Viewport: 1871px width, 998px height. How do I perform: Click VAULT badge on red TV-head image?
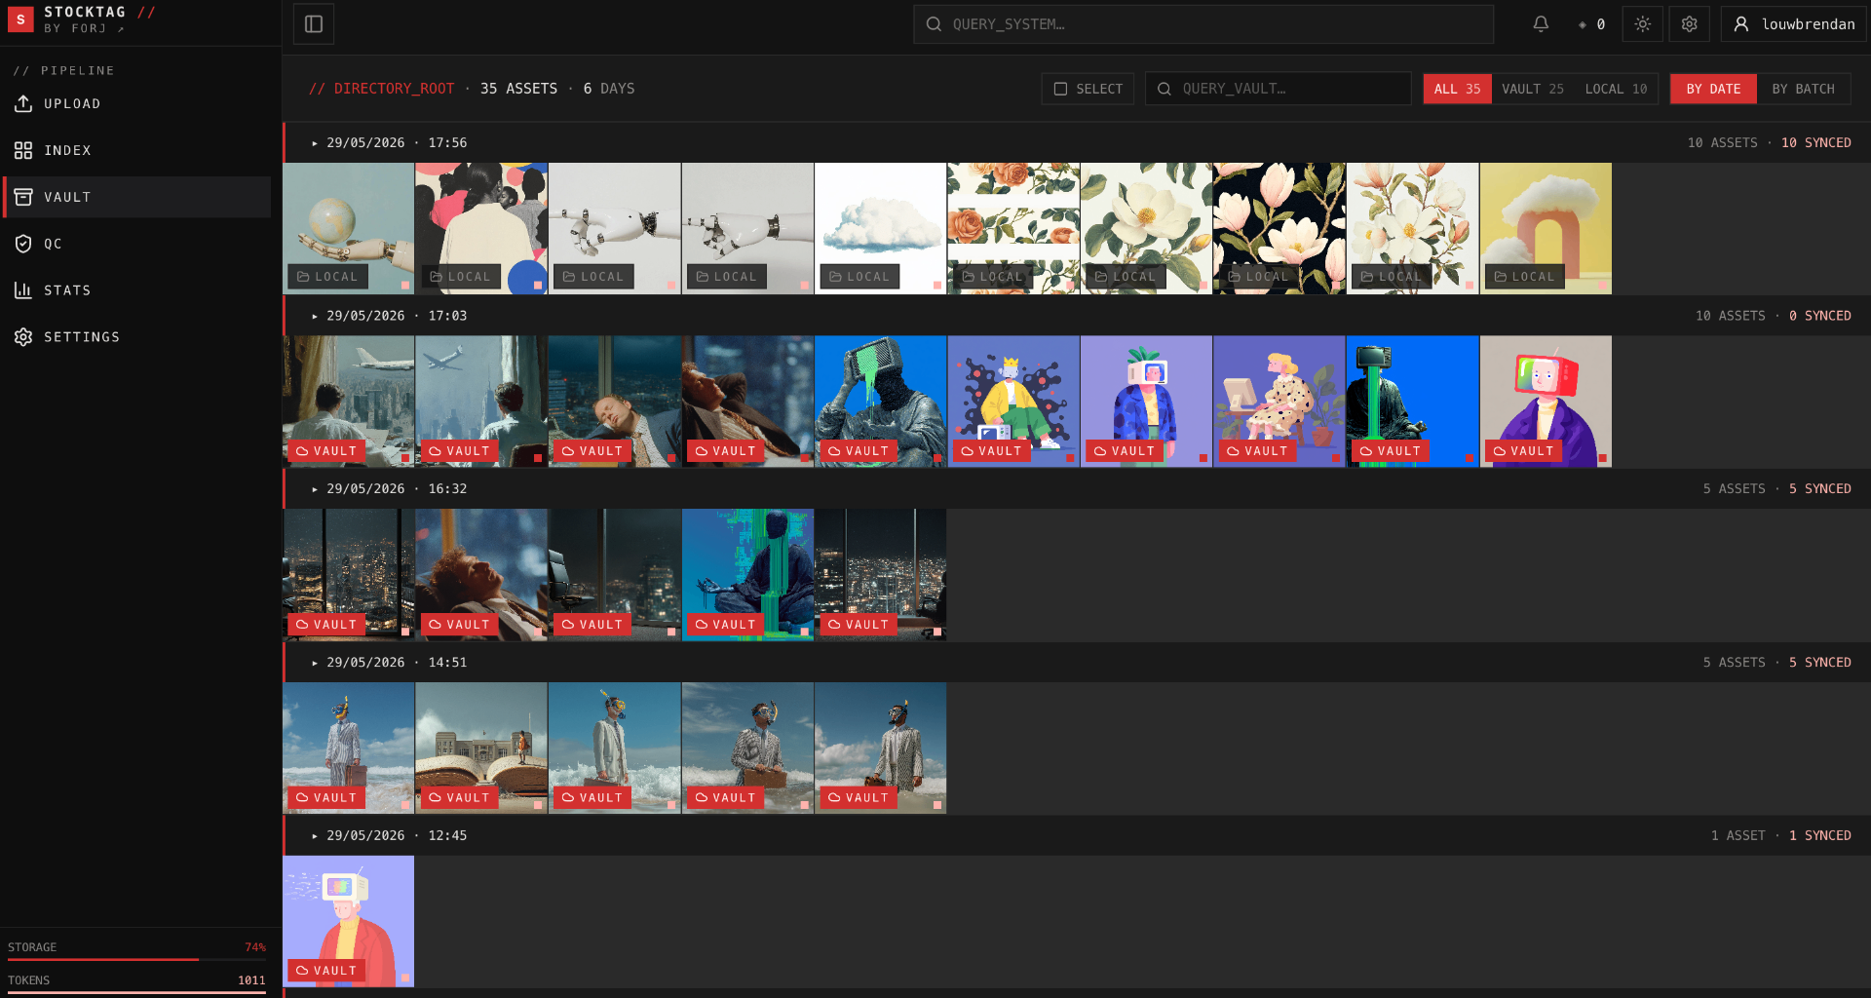[x=1524, y=451]
